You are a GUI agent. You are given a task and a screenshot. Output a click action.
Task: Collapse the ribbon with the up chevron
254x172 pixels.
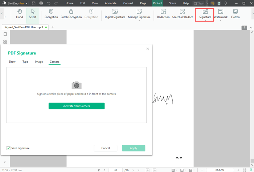(251, 28)
